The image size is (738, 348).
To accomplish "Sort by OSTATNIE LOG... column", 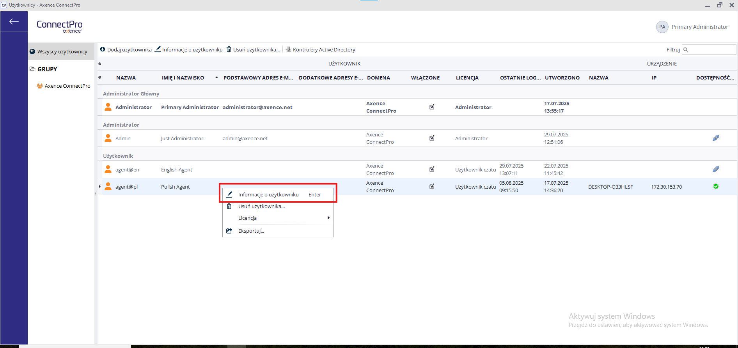I will point(520,78).
